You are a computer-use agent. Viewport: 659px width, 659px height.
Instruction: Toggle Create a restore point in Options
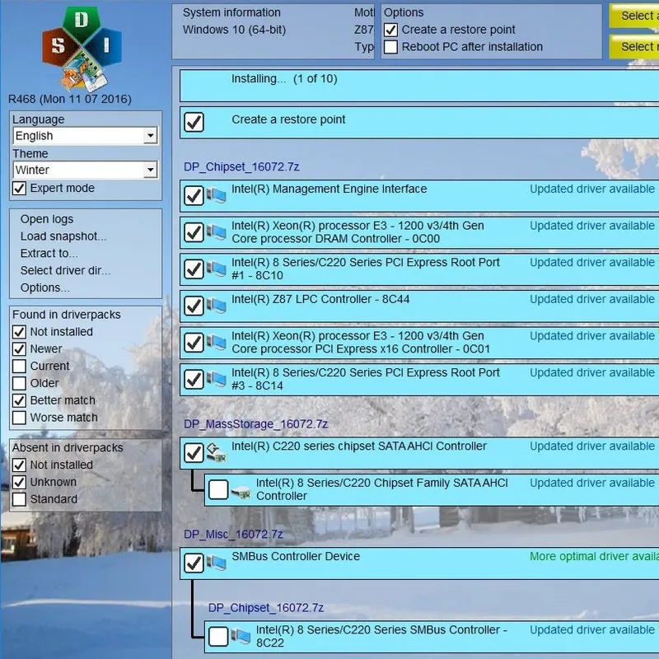pyautogui.click(x=390, y=30)
